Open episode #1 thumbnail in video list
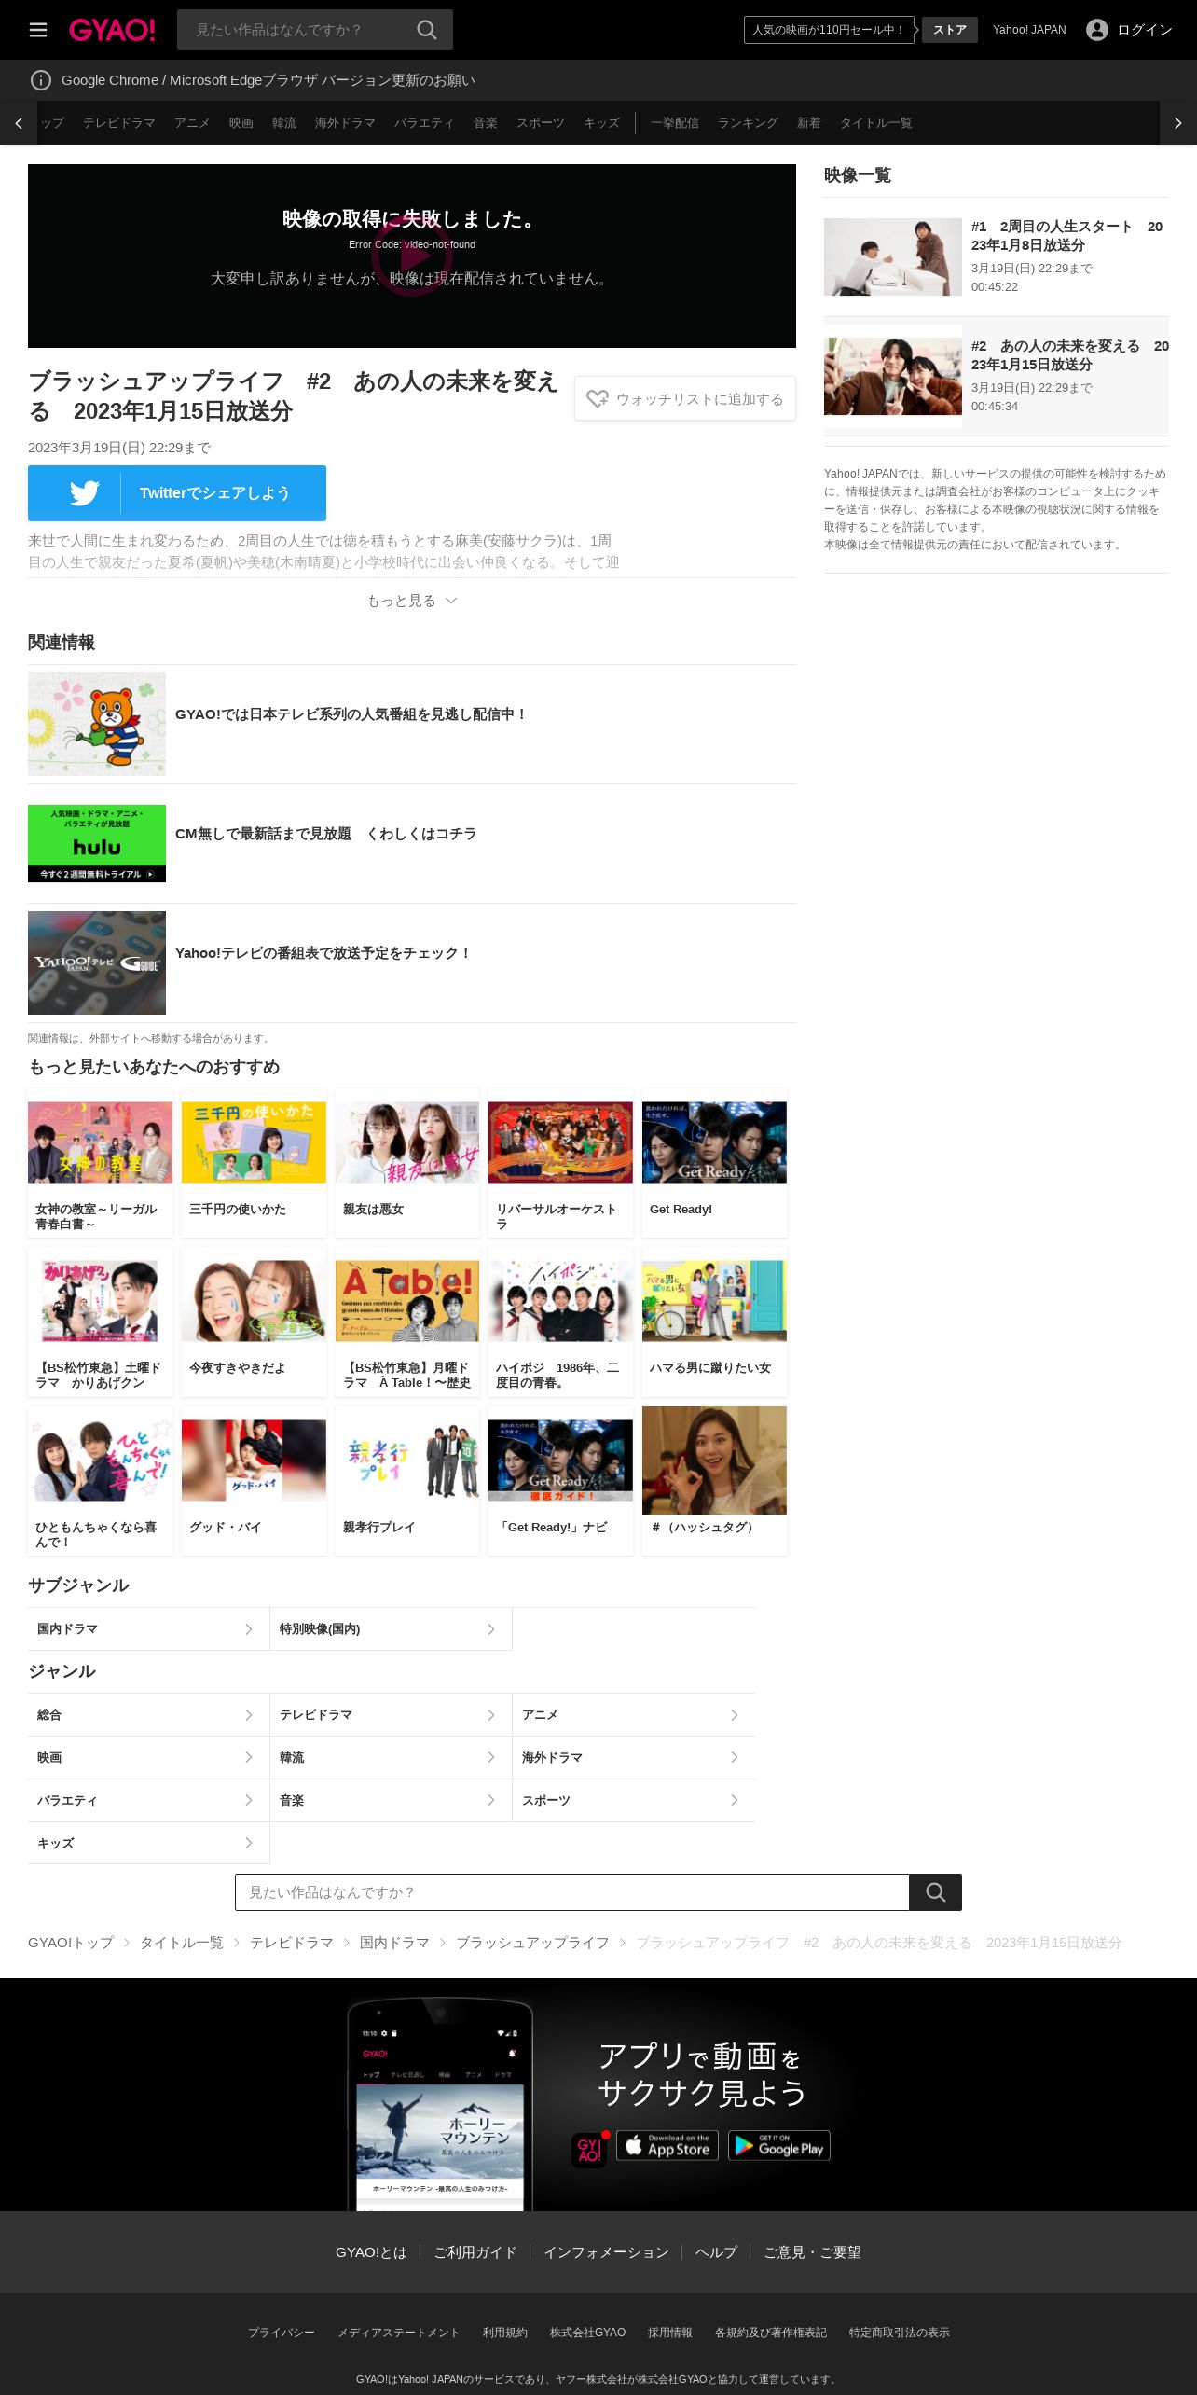This screenshot has height=2395, width=1197. 893,256
